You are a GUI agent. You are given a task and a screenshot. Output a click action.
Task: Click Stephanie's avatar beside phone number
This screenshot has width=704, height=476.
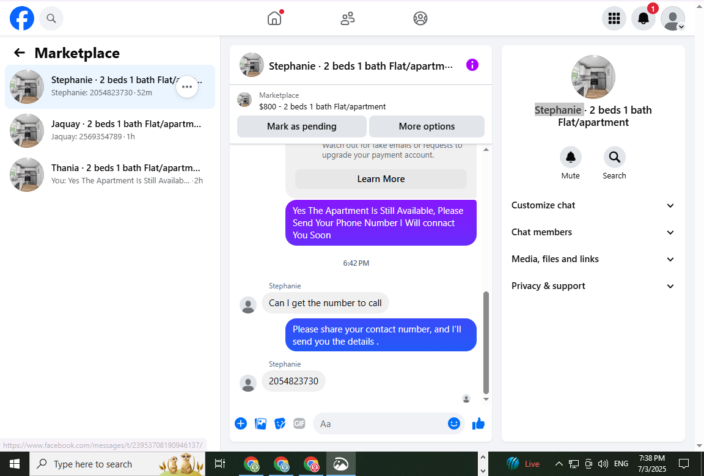pos(248,383)
